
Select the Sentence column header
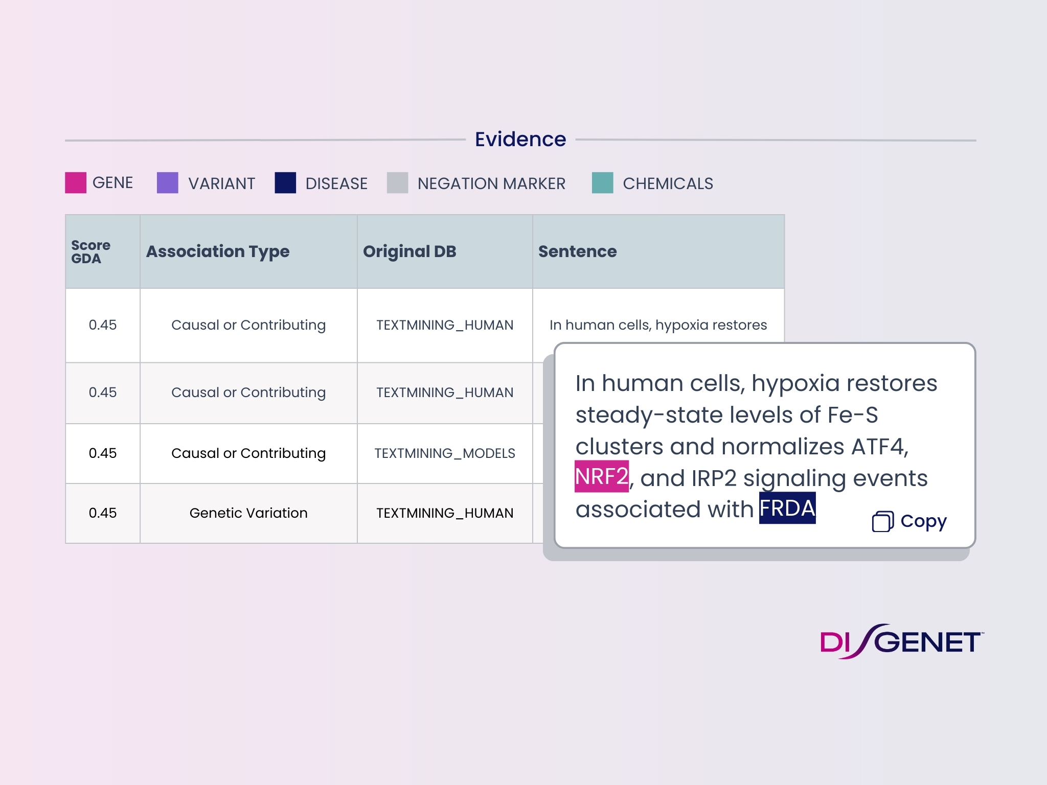tap(578, 251)
